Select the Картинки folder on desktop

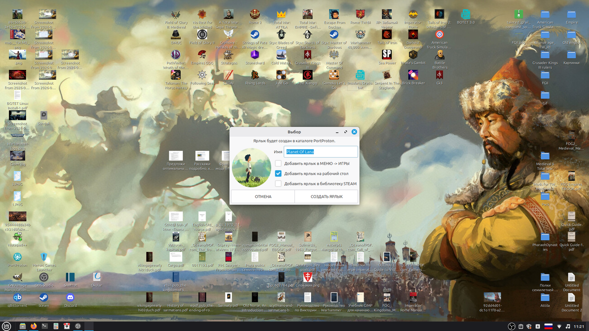(572, 55)
